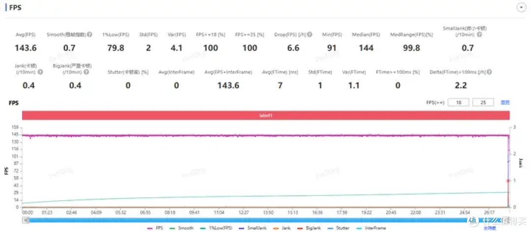Select the Avg(FPS) value 143.6

26,48
